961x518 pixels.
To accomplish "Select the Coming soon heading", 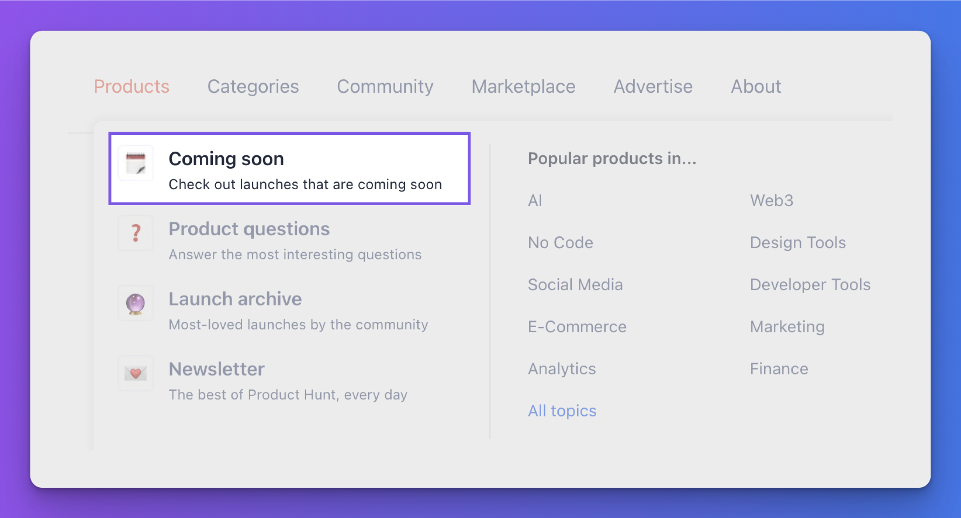I will click(x=226, y=159).
